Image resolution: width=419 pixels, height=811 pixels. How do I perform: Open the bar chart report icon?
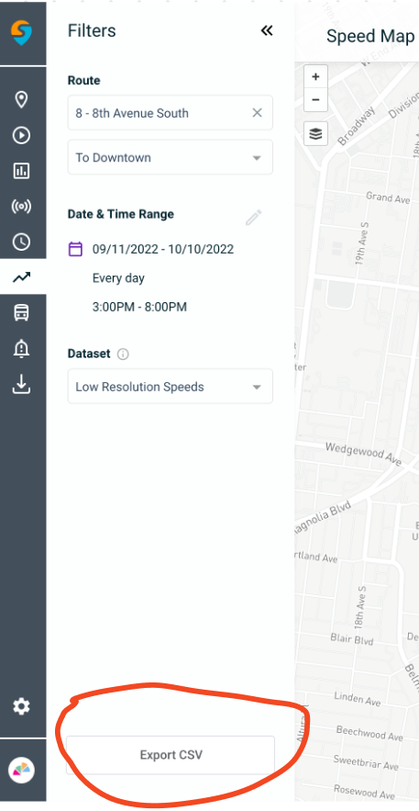21,171
